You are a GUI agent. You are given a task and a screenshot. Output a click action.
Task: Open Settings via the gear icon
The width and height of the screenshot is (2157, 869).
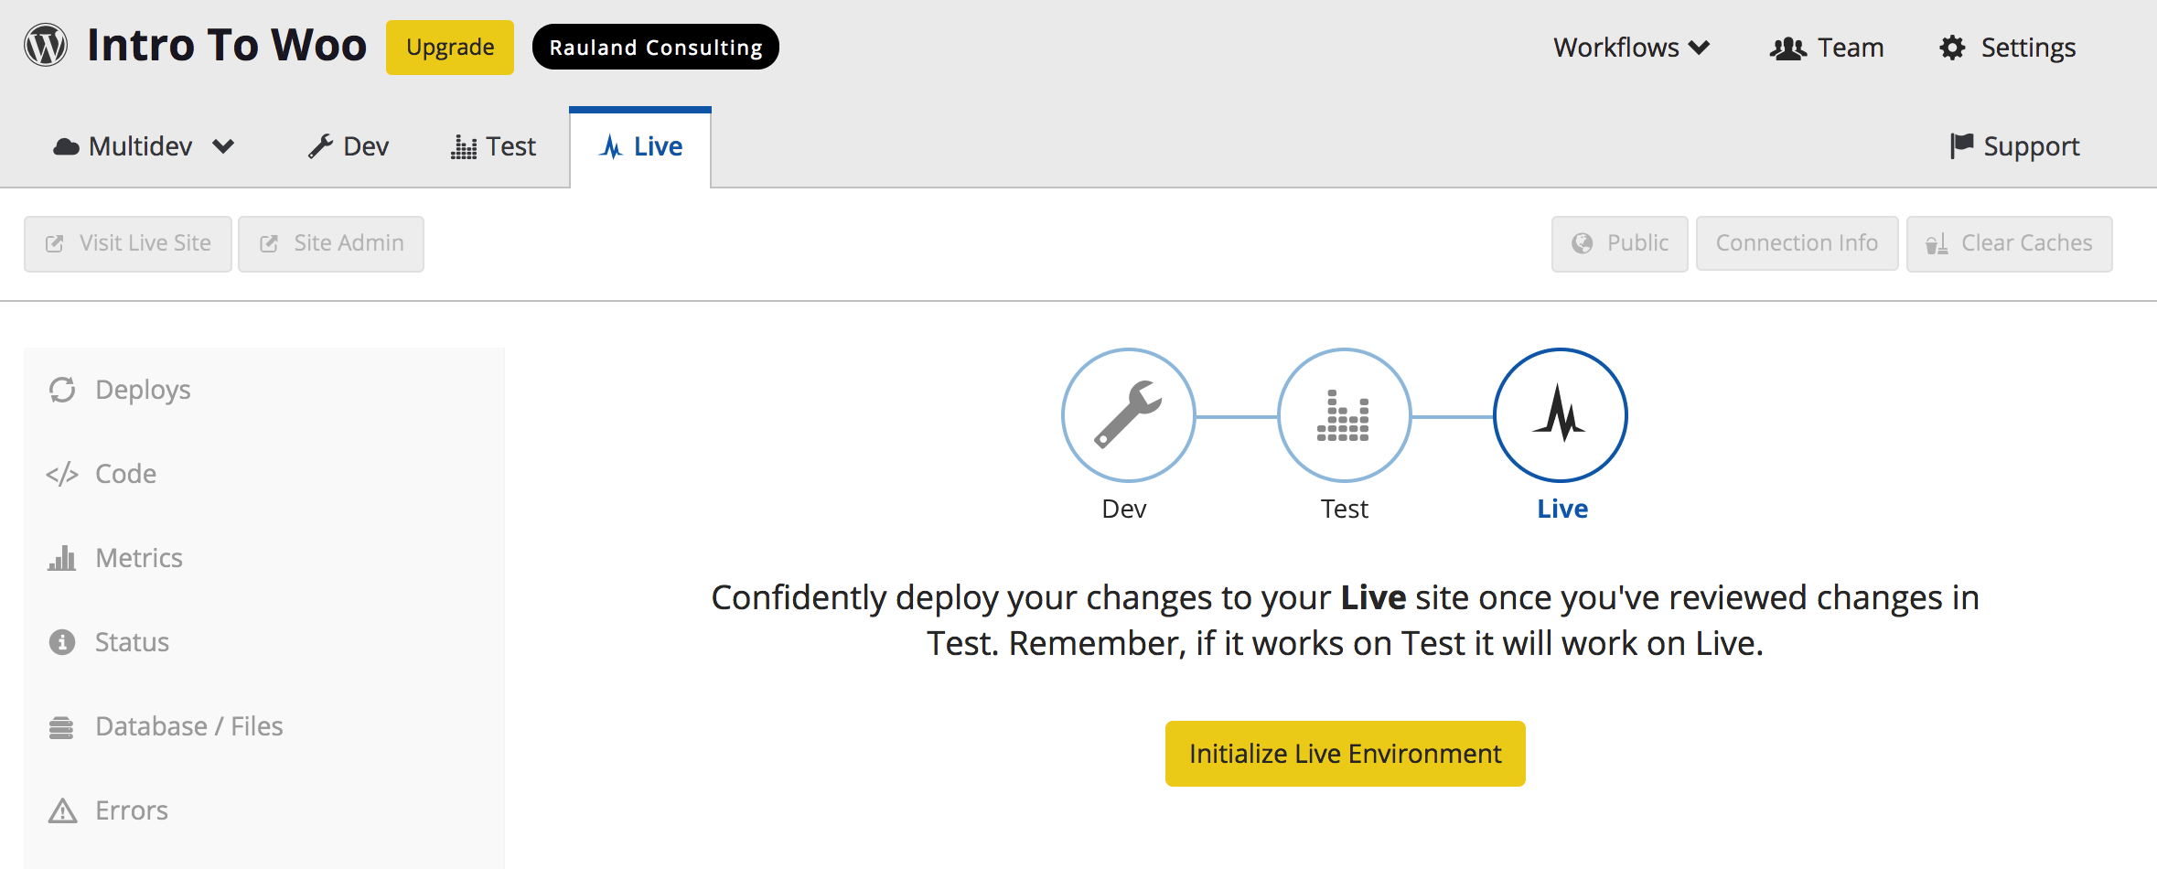(x=1951, y=47)
